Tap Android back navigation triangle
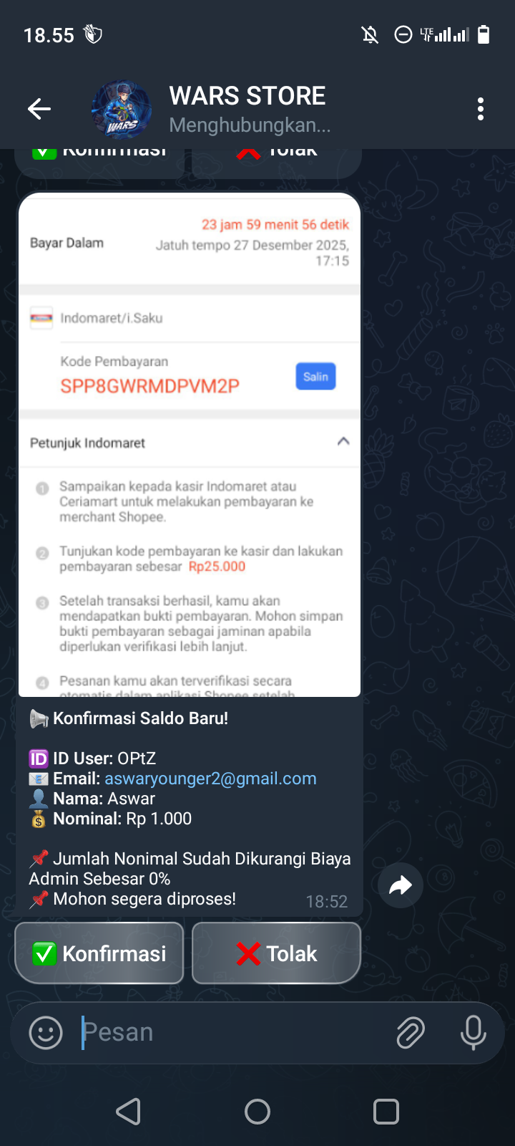 [x=129, y=1112]
